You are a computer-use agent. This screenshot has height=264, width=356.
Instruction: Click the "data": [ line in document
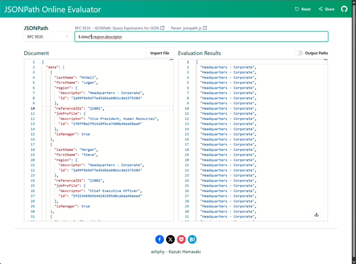pos(55,68)
